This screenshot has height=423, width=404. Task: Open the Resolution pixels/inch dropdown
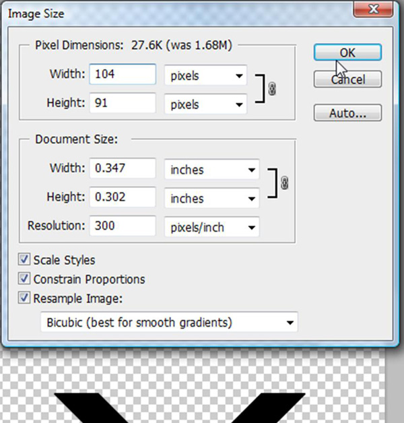tap(212, 228)
